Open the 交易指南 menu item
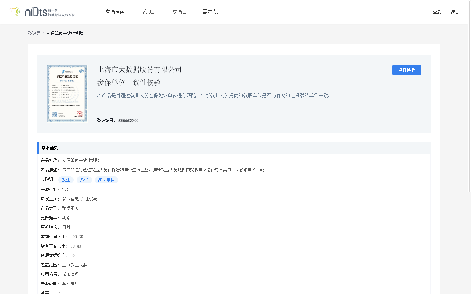This screenshot has width=471, height=294. [115, 12]
